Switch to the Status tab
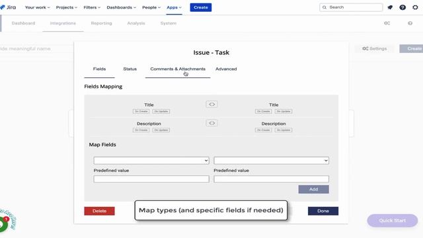423x238 pixels. tap(130, 69)
